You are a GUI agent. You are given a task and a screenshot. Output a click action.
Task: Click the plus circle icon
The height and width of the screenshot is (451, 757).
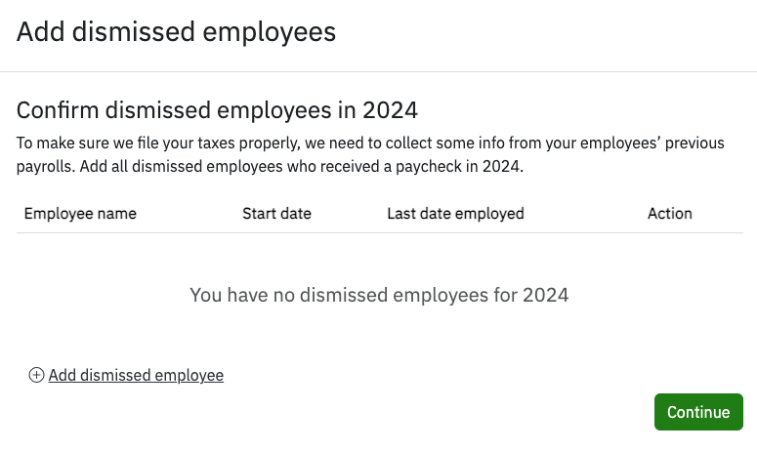coord(36,375)
